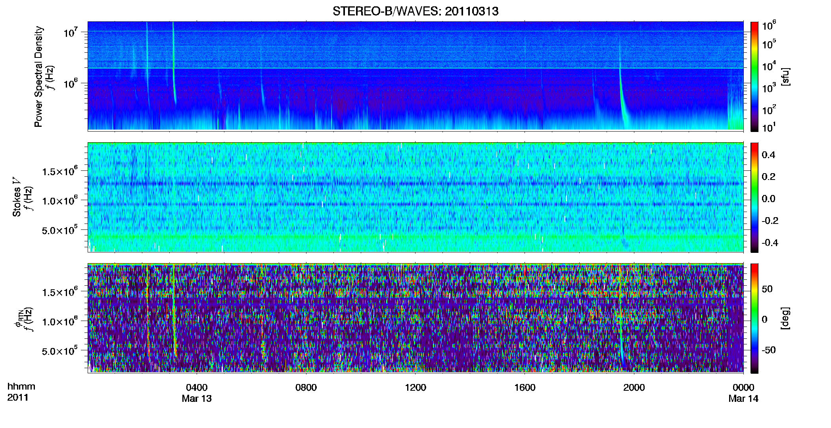Click the Stokes V spectrogram panel
This screenshot has width=831, height=428.
415,197
